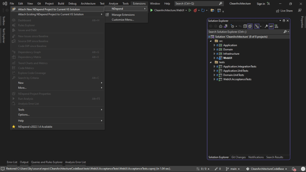This screenshot has height=172, width=306.
Task: Open the file nesting settings dropdown arrow
Action: [x=261, y=26]
